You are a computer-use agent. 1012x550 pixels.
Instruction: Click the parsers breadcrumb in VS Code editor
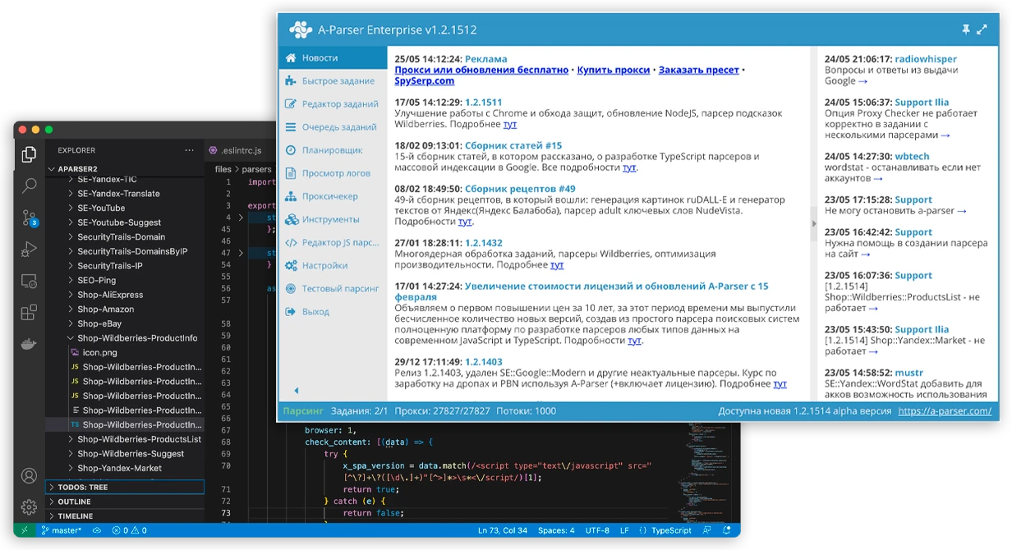(x=257, y=169)
